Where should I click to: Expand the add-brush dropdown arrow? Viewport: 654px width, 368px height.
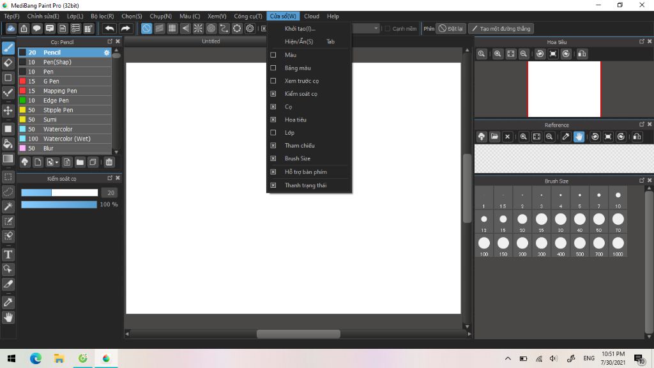click(57, 162)
